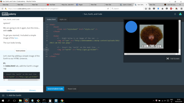Open the Glossary link
This screenshot has width=184, height=103.
(x=32, y=90)
